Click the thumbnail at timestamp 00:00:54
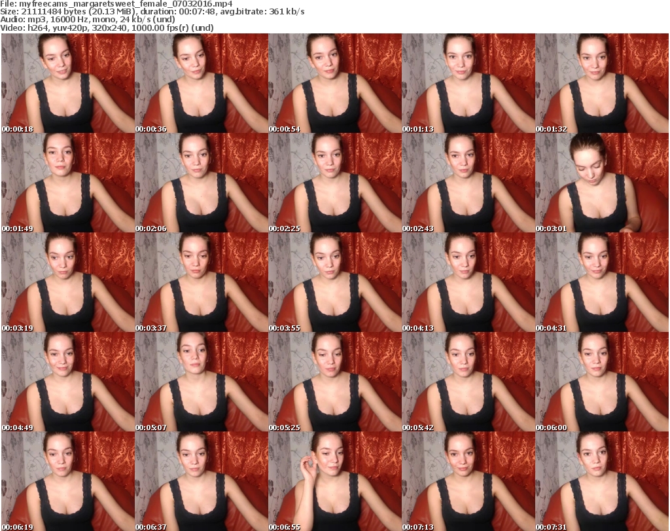670x531 pixels. pos(334,83)
